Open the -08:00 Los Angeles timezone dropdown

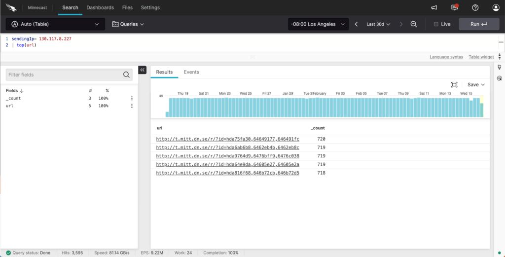point(318,24)
